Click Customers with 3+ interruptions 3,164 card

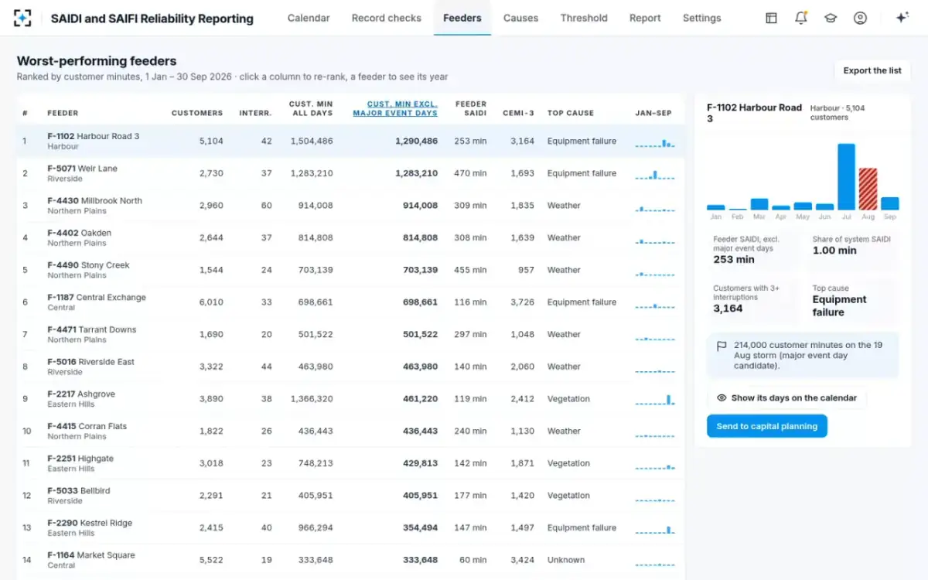[x=753, y=300]
